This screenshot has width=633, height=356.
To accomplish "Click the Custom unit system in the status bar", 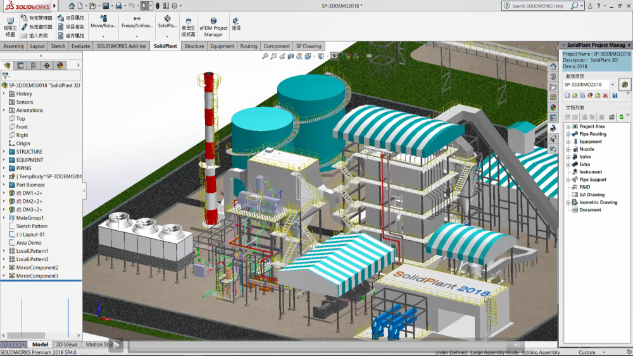I will click(587, 352).
